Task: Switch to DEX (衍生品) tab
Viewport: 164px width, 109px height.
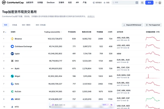Action: [41, 25]
